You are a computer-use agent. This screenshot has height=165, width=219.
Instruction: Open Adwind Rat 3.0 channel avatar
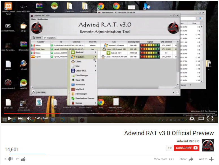(x=208, y=145)
